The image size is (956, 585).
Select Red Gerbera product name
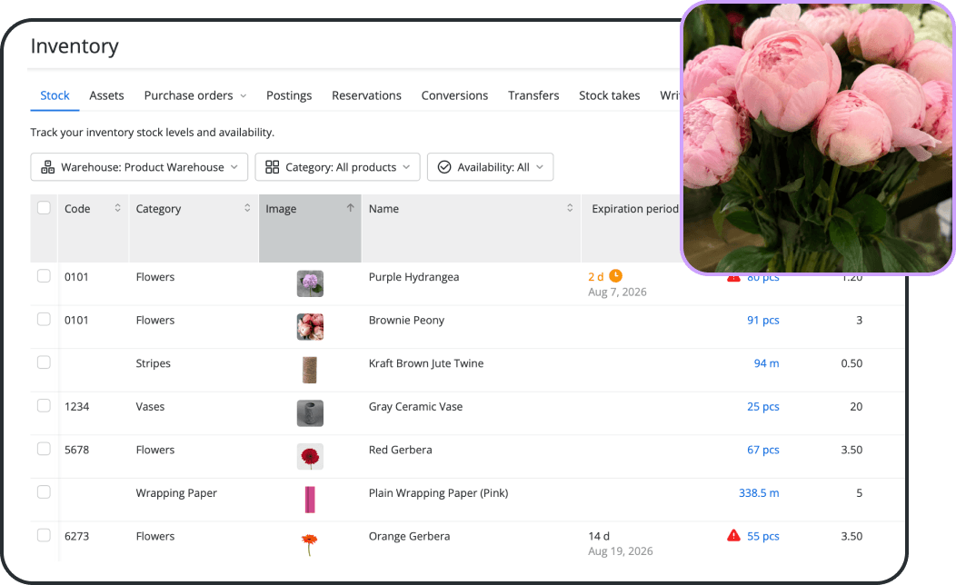401,450
